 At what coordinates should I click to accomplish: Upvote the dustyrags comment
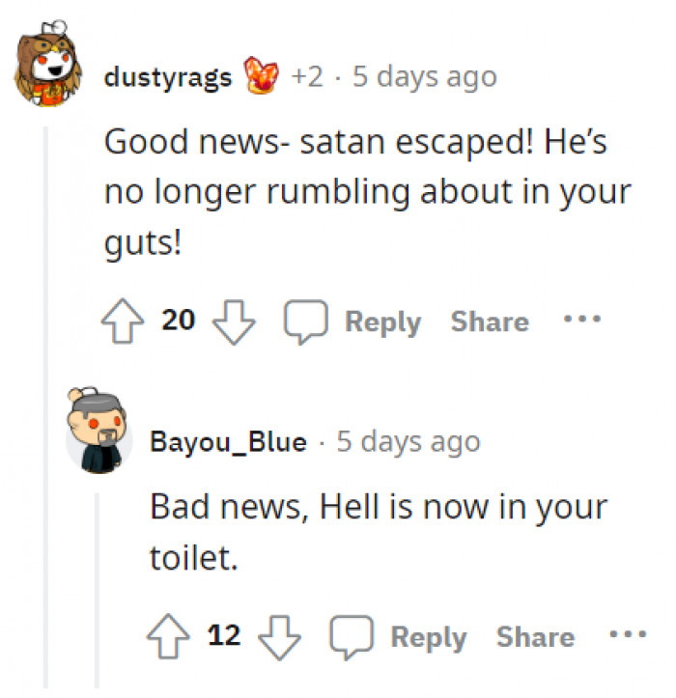tap(123, 321)
